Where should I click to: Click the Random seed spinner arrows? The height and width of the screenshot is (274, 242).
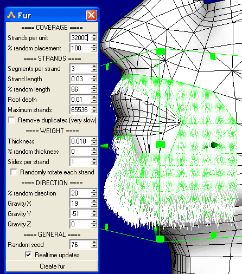point(94,244)
